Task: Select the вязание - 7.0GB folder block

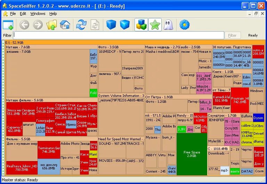Action: 48,73
